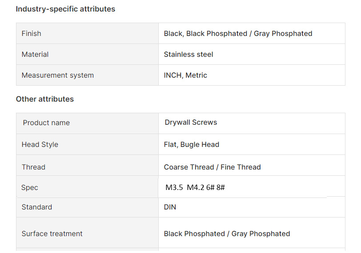Click the Head Style label
Image resolution: width=361 pixels, height=253 pixels.
(40, 145)
